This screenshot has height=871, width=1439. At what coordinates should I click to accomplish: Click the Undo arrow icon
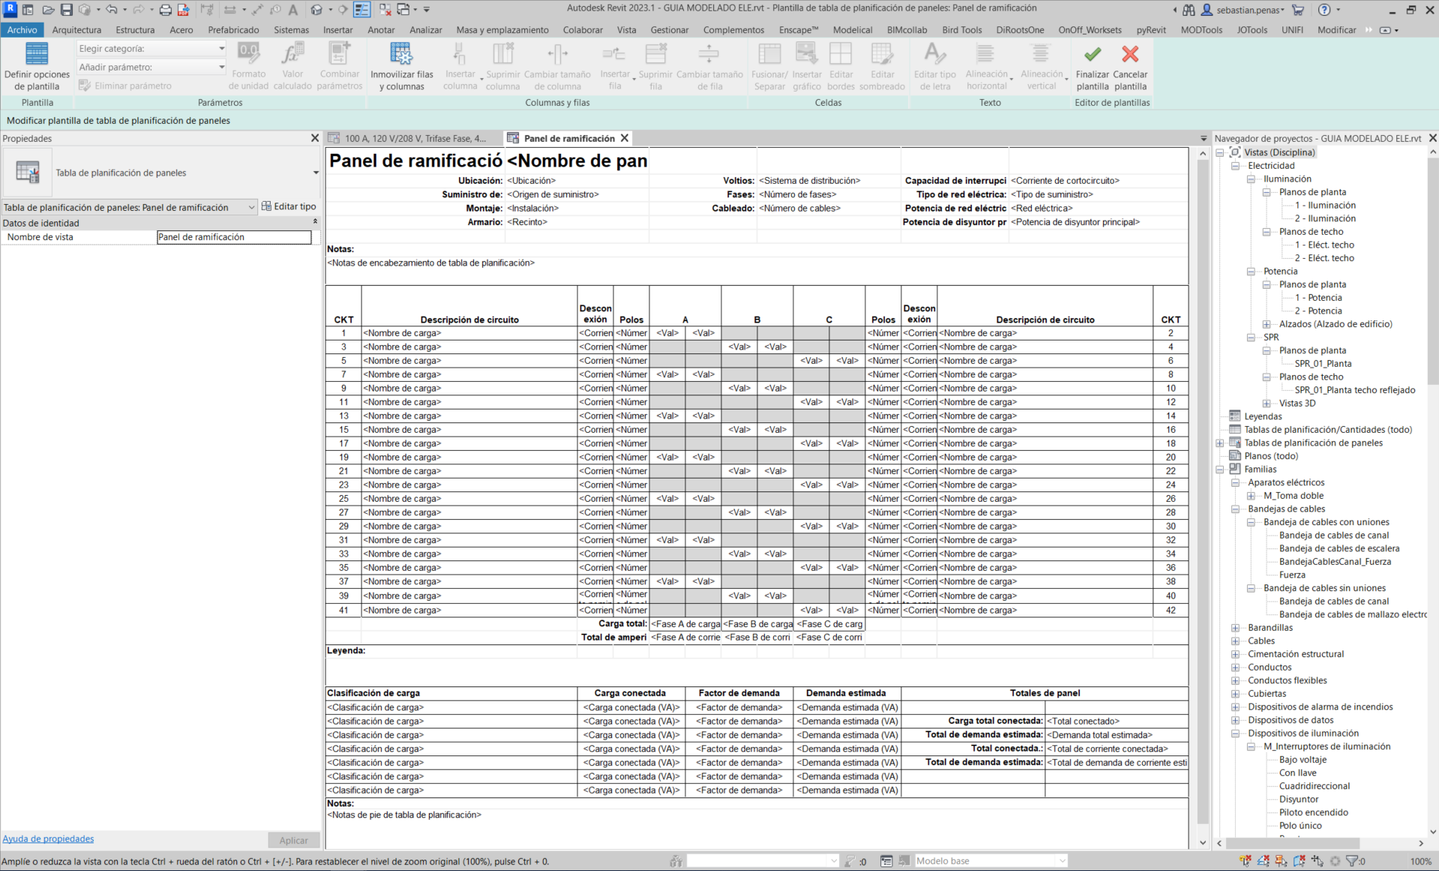(112, 10)
